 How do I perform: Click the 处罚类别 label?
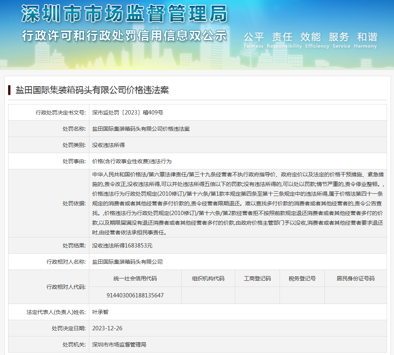pyautogui.click(x=74, y=145)
